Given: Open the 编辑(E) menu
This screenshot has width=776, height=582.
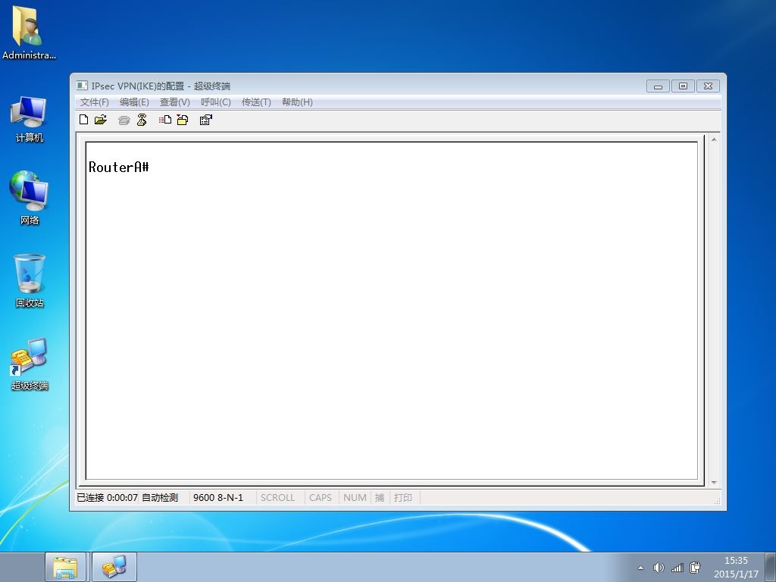Looking at the screenshot, I should pyautogui.click(x=134, y=102).
